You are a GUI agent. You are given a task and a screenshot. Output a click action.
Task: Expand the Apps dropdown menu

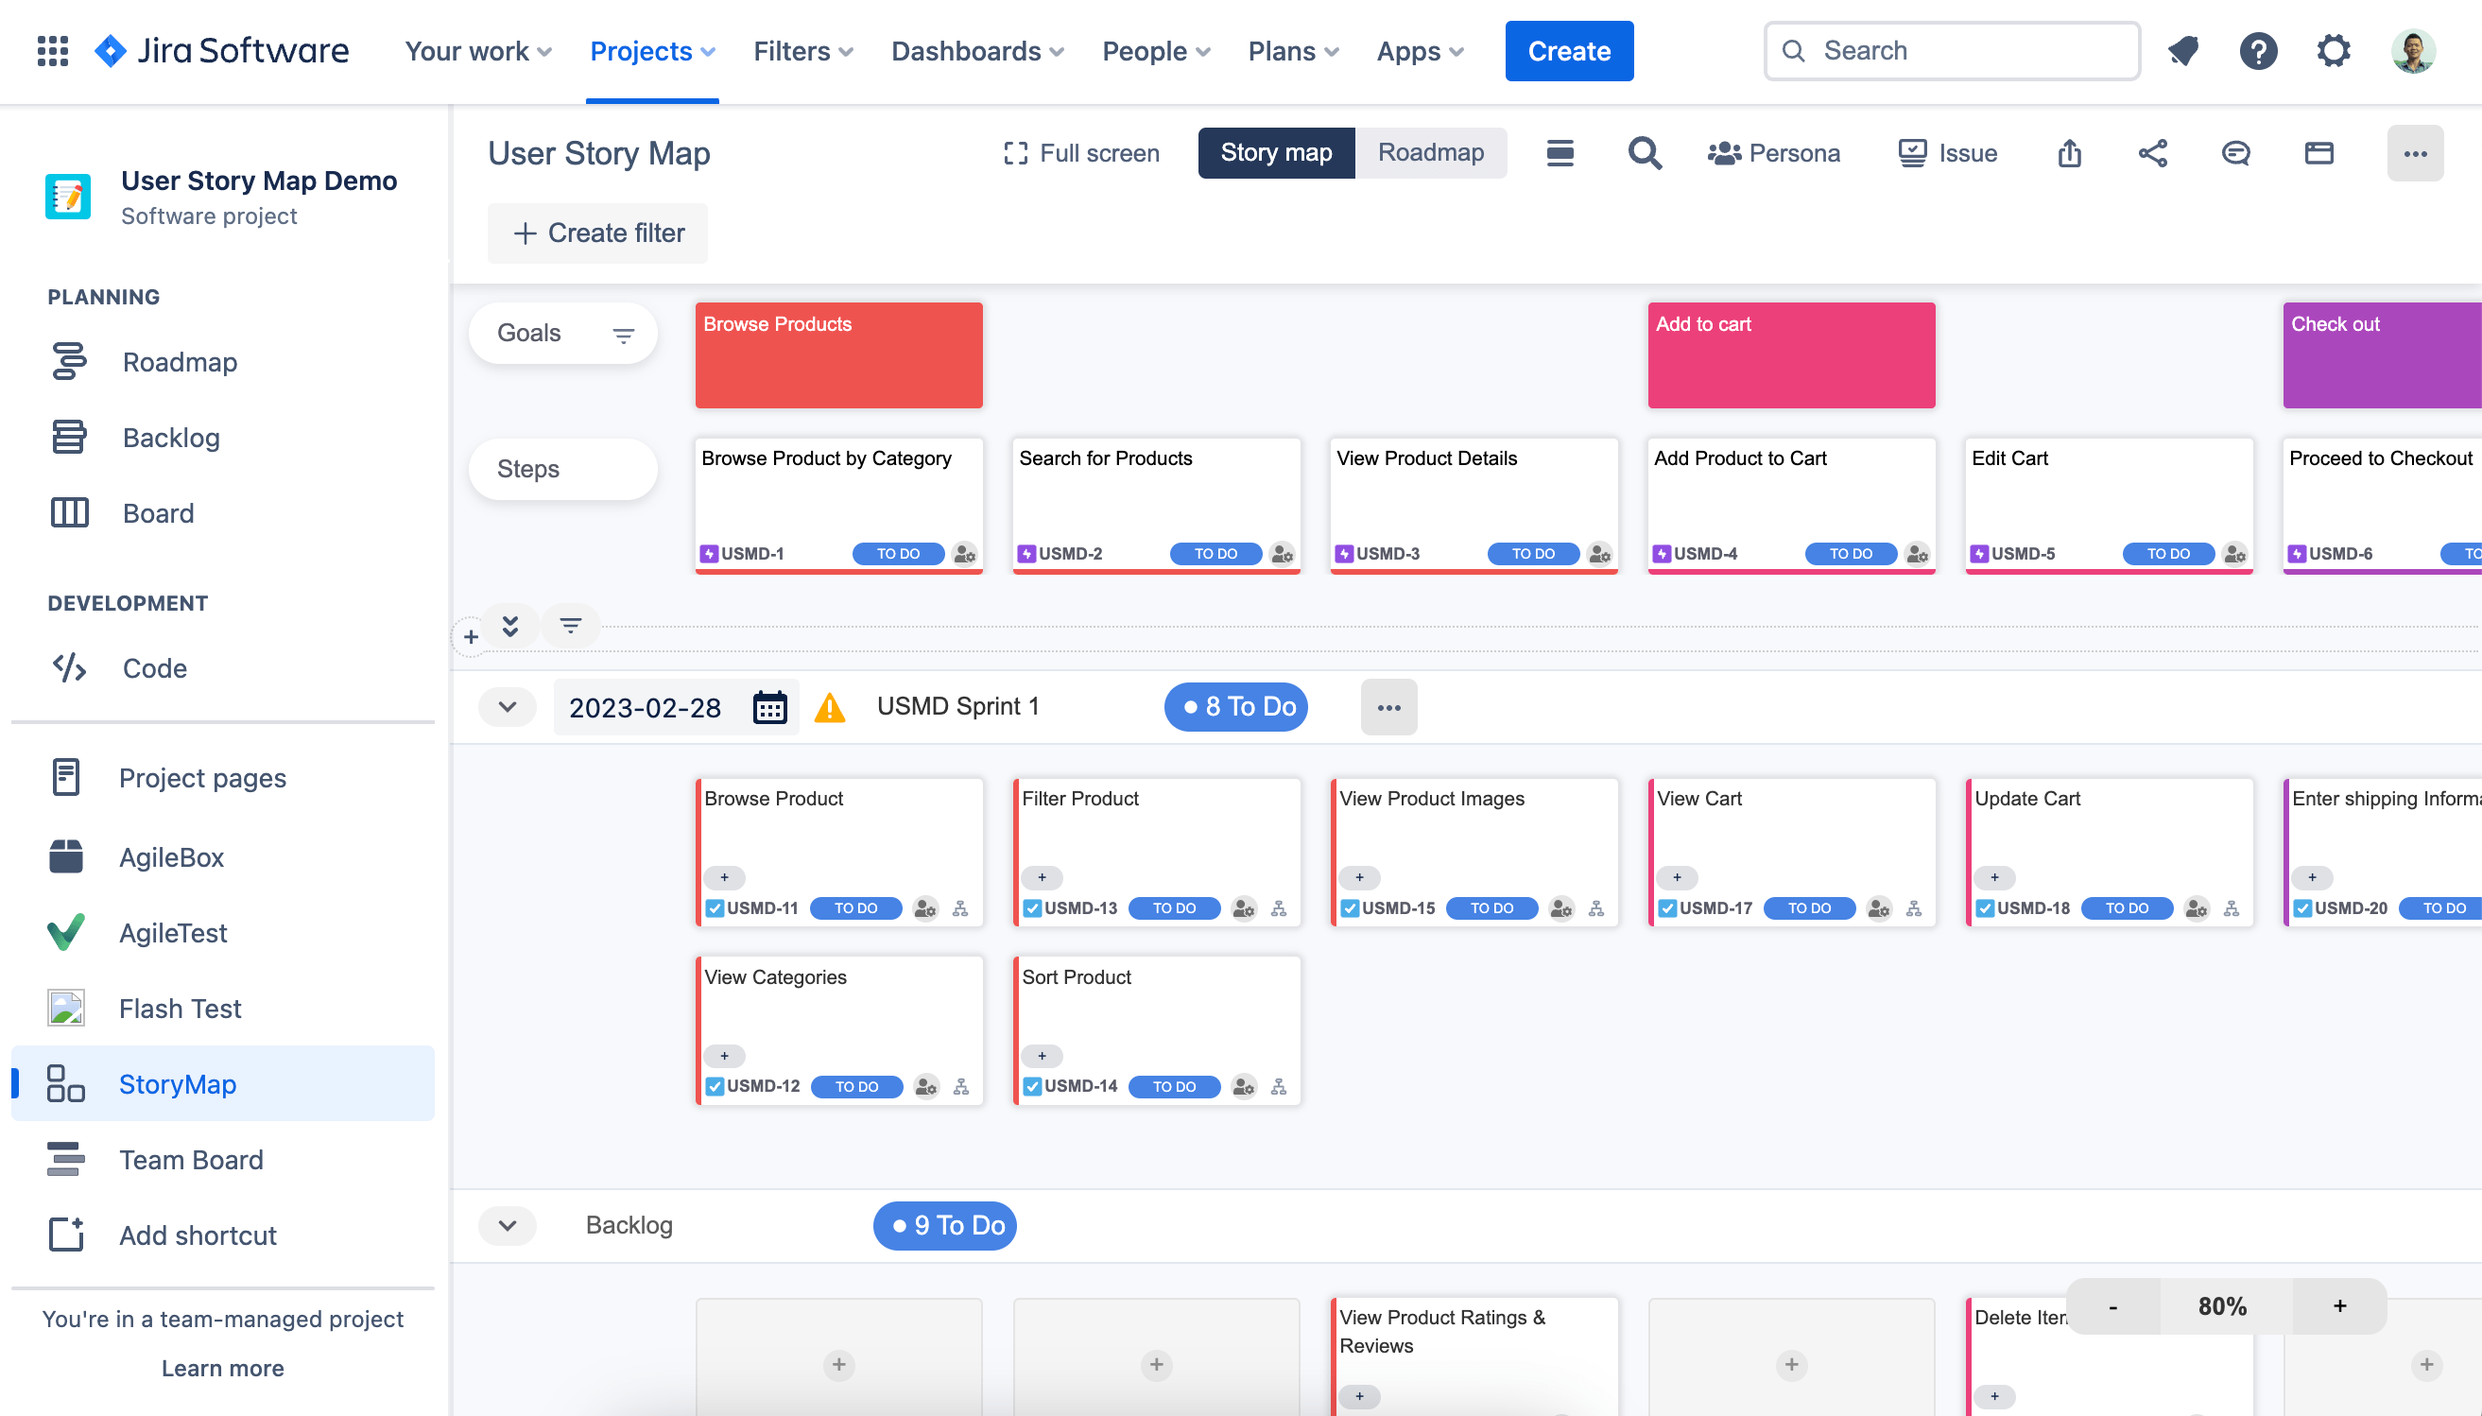click(1419, 51)
